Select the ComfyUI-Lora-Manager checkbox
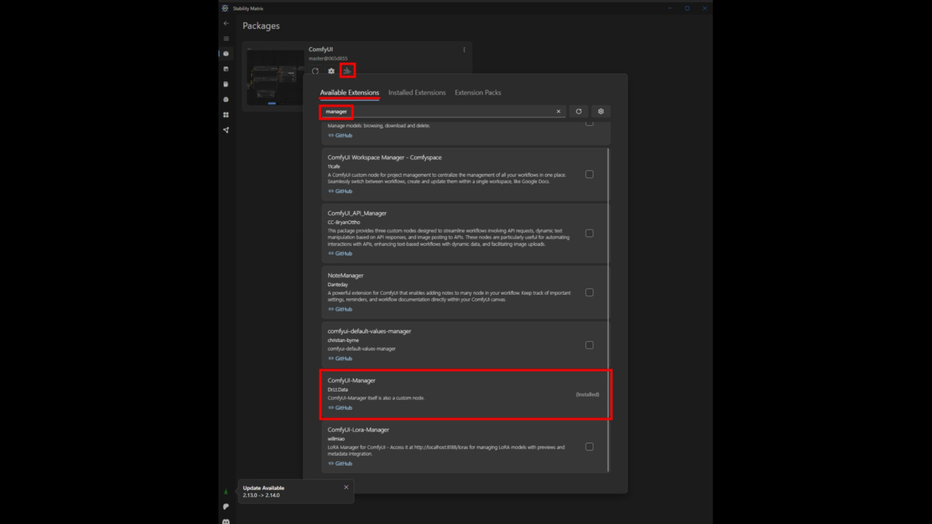Screen dimensions: 932x524 [589, 447]
